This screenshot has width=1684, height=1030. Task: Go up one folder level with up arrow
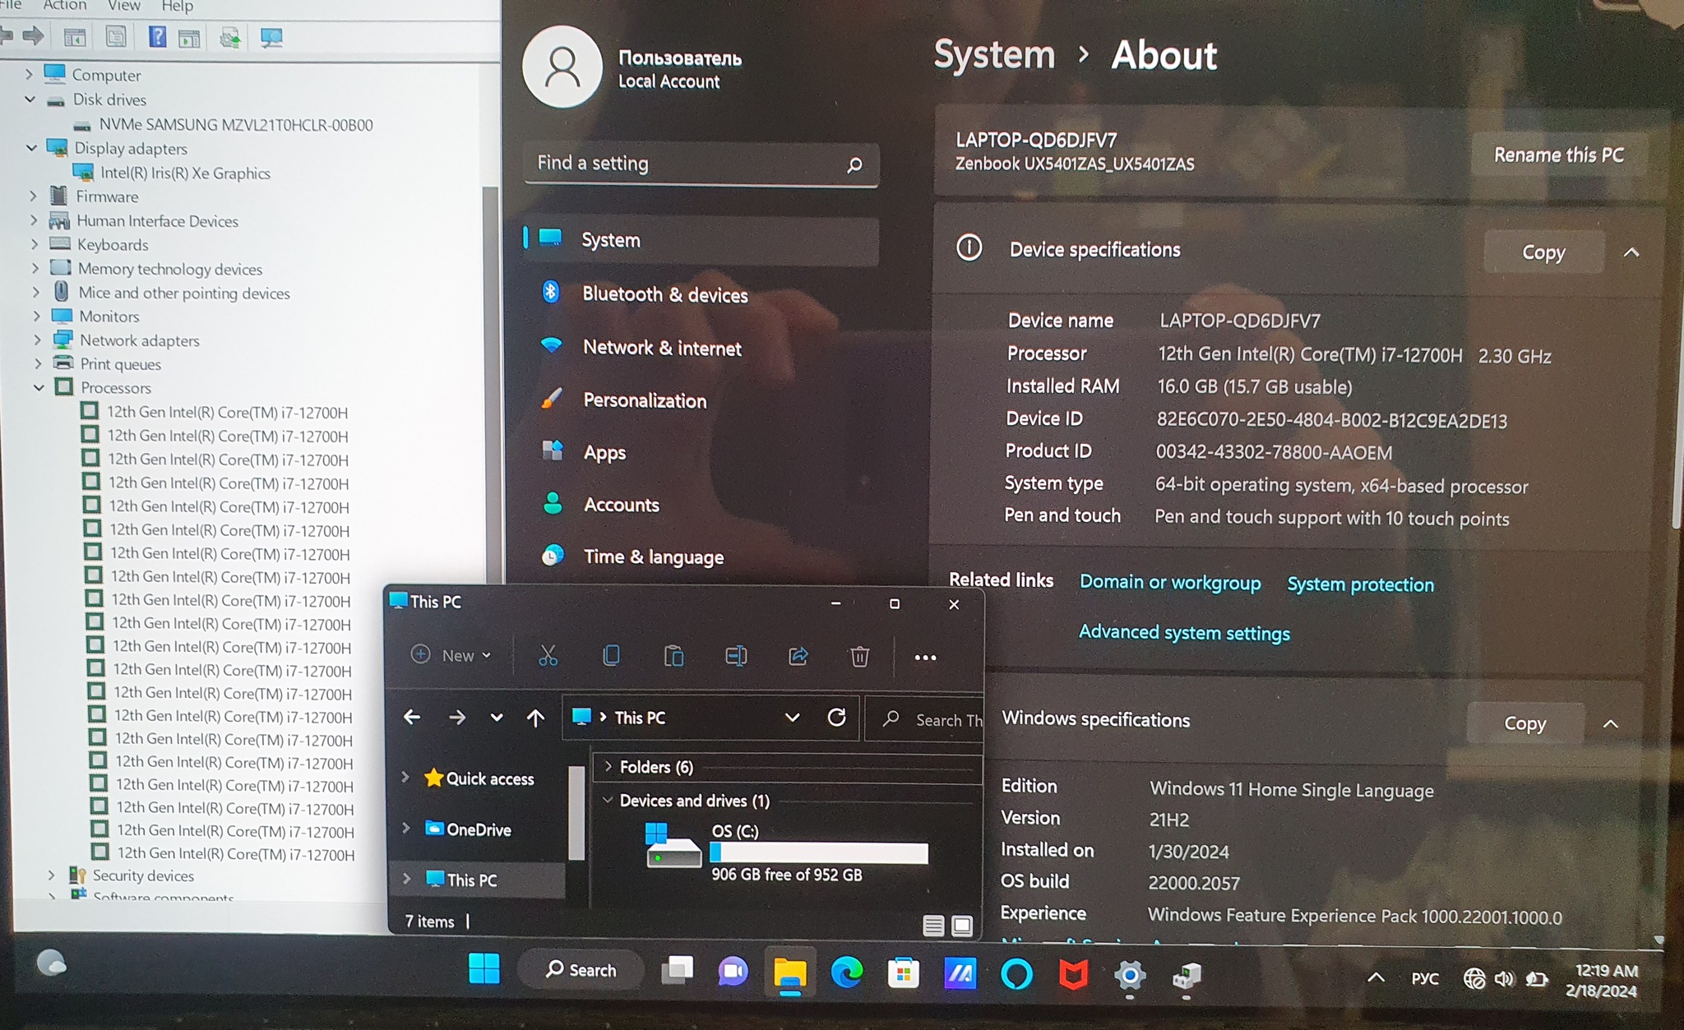pyautogui.click(x=535, y=718)
